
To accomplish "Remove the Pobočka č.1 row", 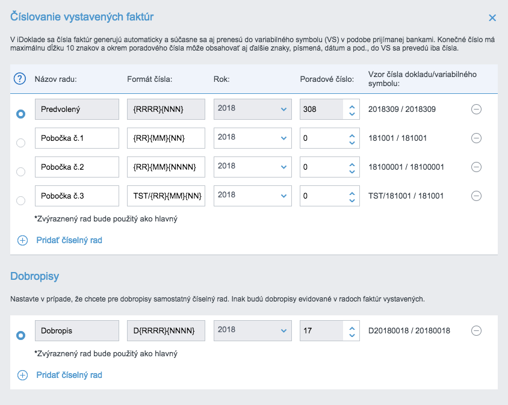I will click(476, 138).
